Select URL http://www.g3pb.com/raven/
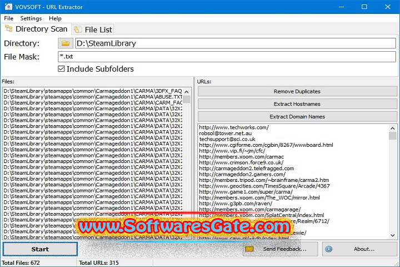Screen dimensions: 400x267 [236, 204]
